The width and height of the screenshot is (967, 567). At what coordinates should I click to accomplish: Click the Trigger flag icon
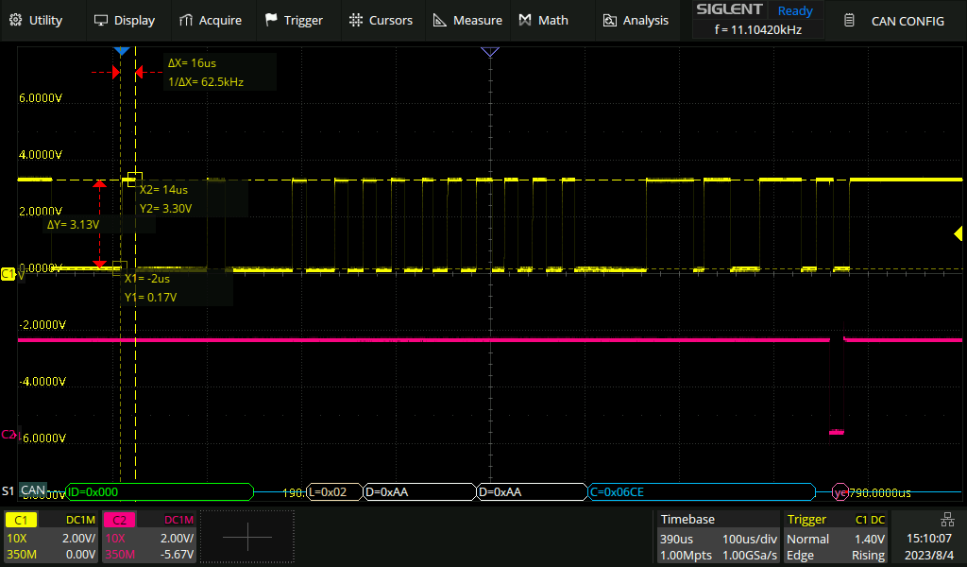pos(271,21)
